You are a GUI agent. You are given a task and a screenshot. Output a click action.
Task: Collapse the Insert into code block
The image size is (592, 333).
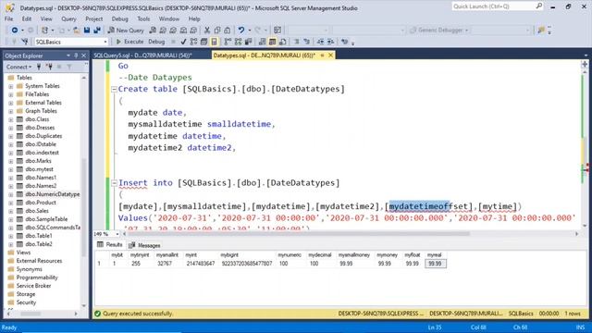click(x=114, y=183)
